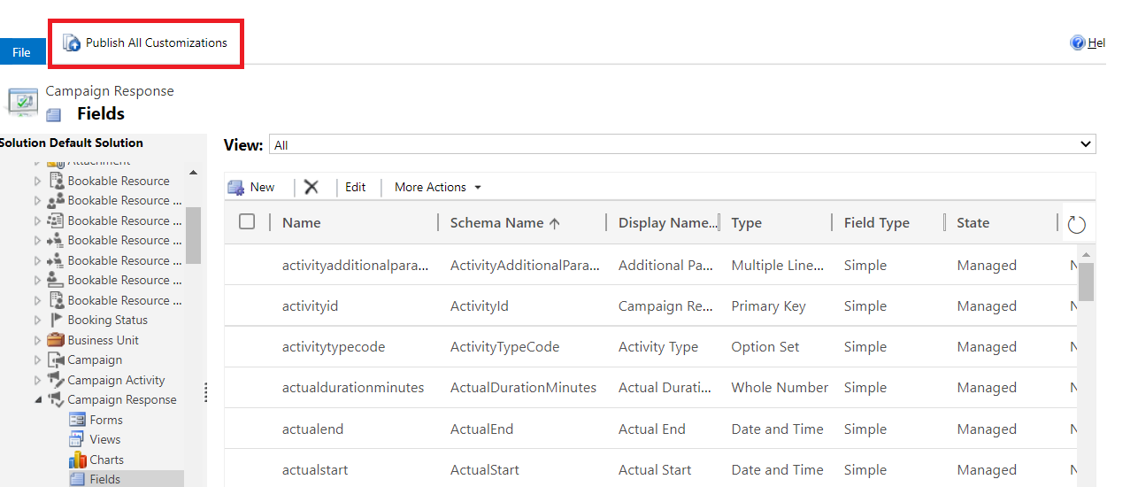Select the lowercase actualstart name cell
The image size is (1138, 487).
click(x=314, y=469)
